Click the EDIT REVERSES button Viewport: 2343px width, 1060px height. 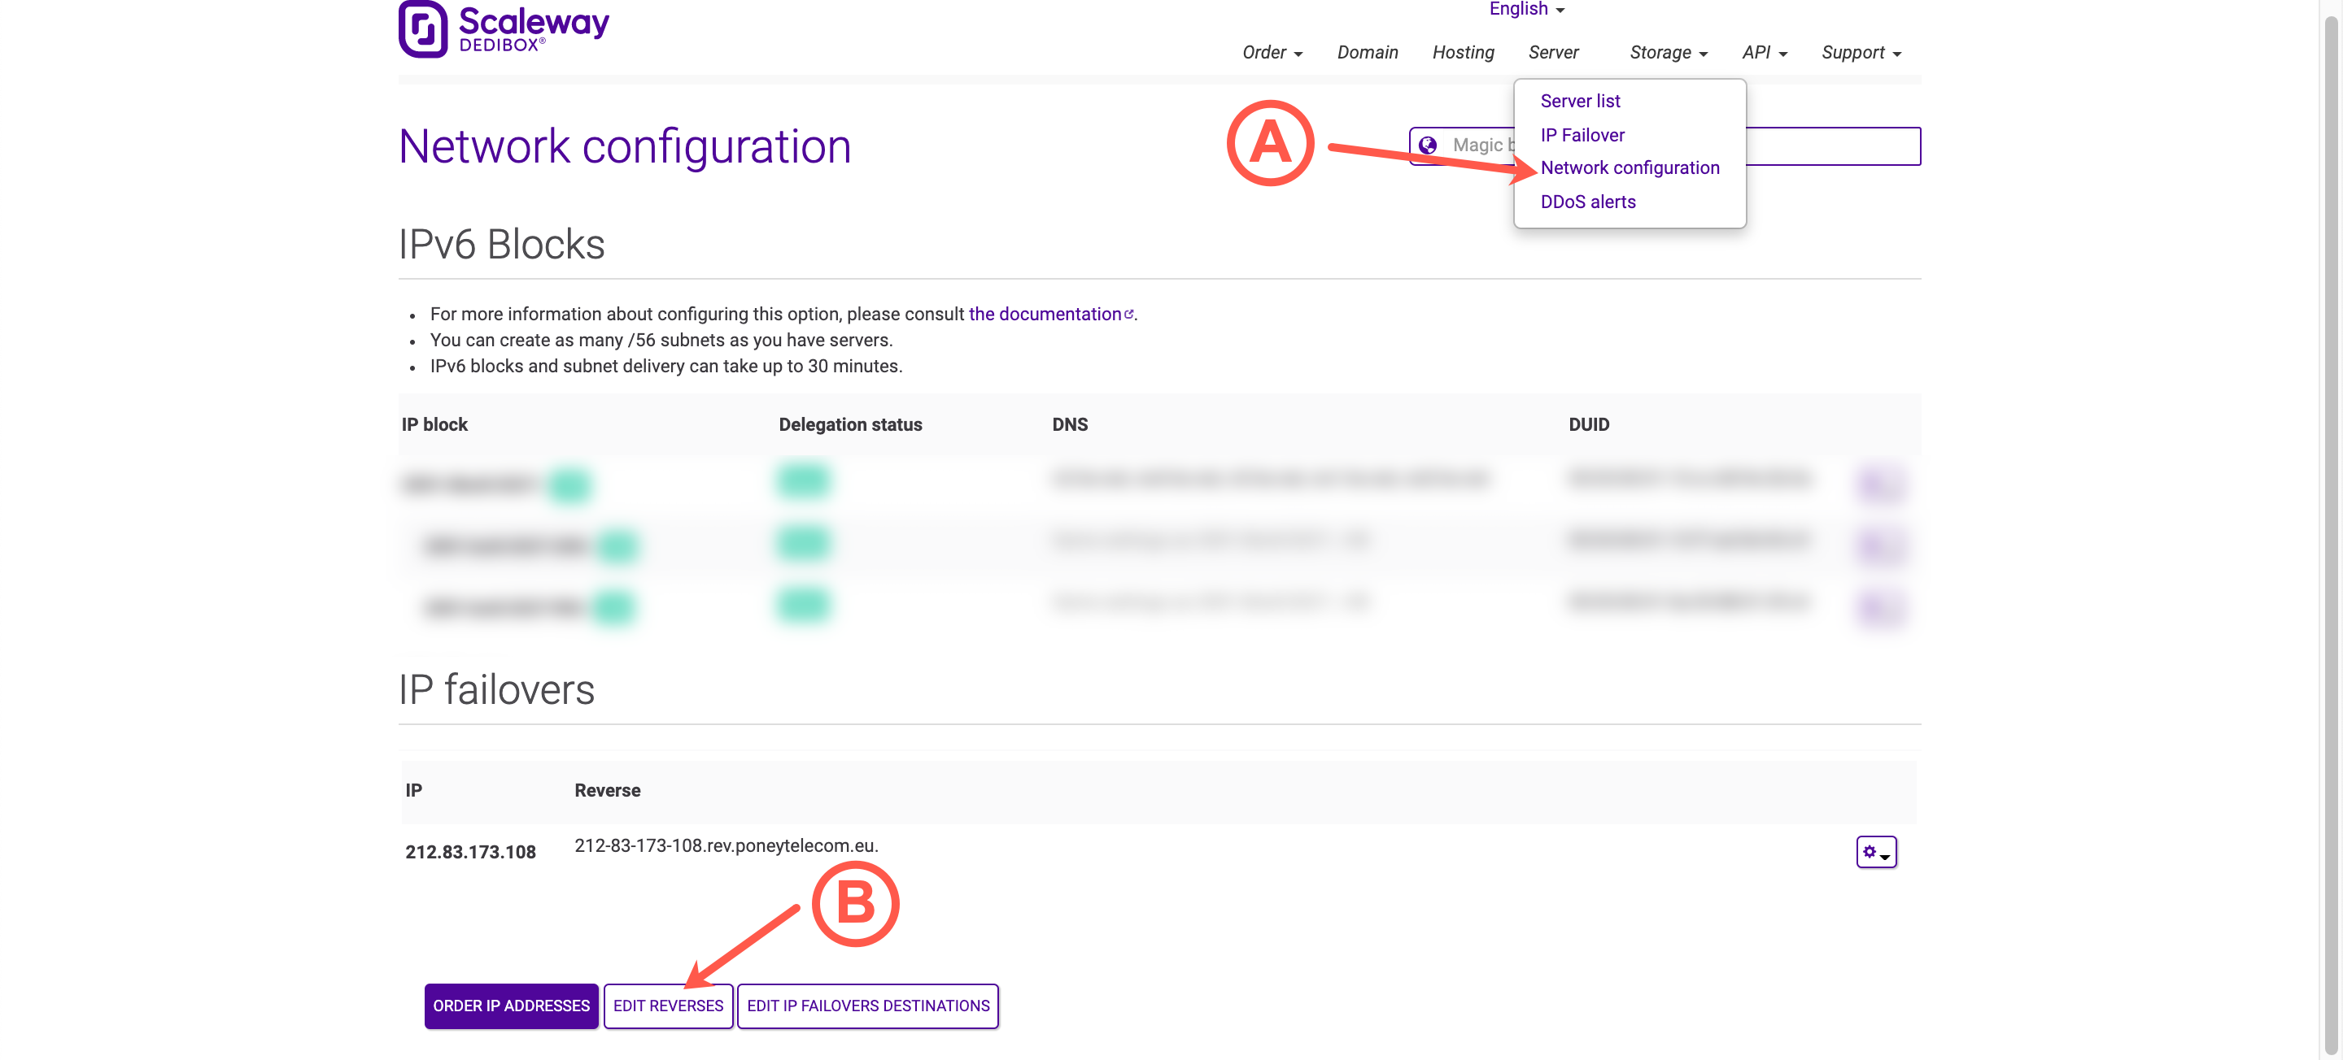[668, 1006]
